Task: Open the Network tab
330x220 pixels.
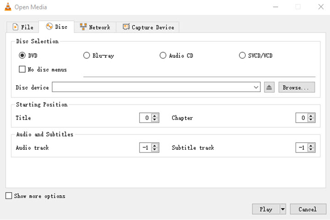Action: point(95,27)
